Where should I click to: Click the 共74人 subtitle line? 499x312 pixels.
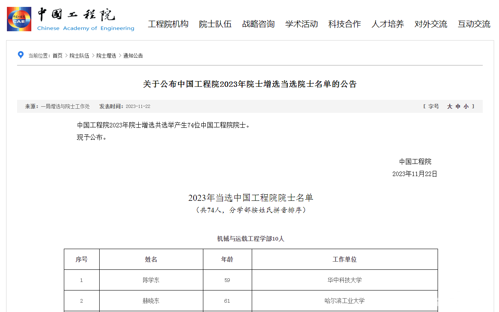pos(251,210)
